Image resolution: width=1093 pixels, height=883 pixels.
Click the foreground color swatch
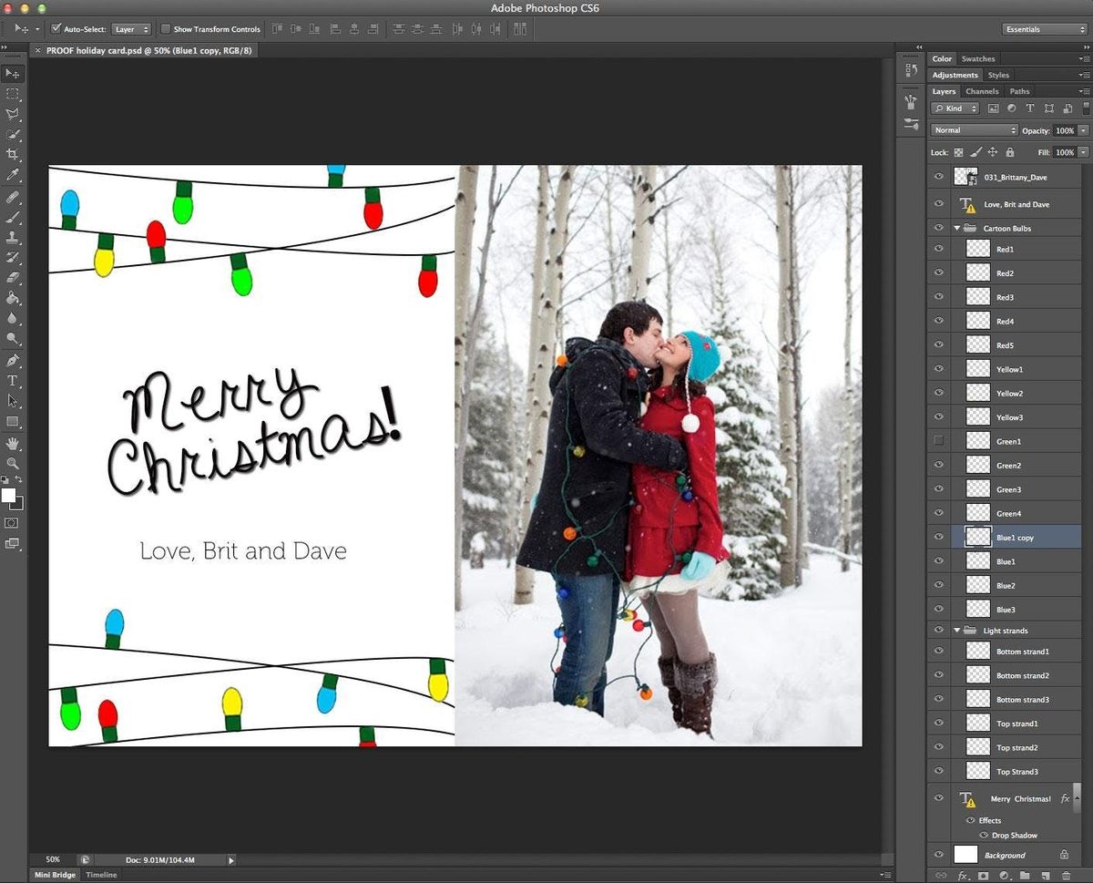click(8, 495)
